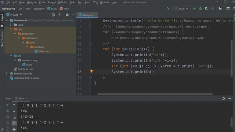The width and height of the screenshot is (235, 132).
Task: Run Main with the green play button
Action: (x=194, y=9)
